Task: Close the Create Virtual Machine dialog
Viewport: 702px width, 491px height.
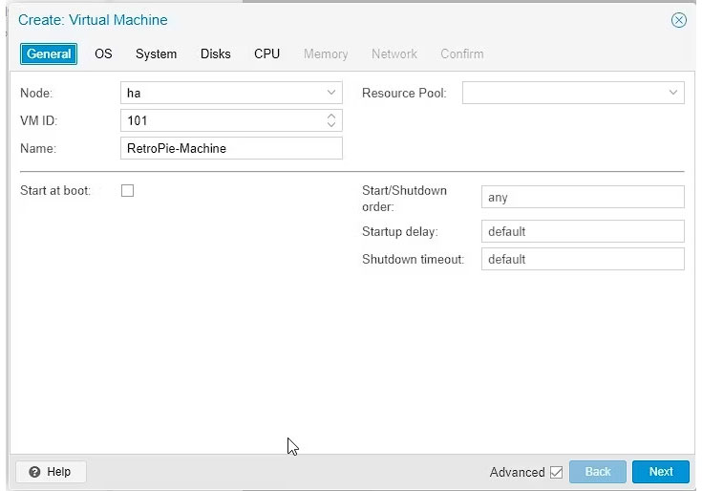Action: (679, 20)
